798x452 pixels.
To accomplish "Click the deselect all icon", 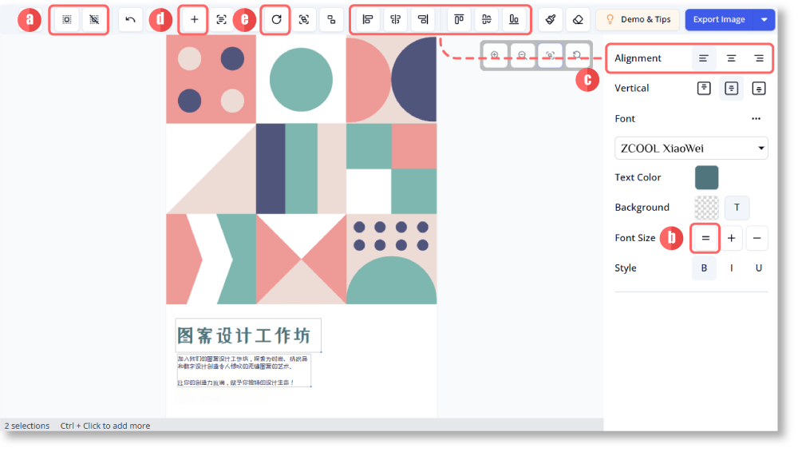I will click(x=94, y=20).
